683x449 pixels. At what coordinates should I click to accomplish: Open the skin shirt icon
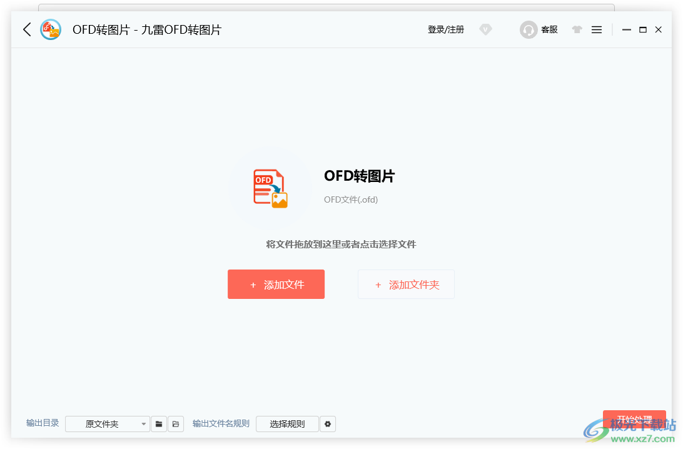pyautogui.click(x=577, y=29)
